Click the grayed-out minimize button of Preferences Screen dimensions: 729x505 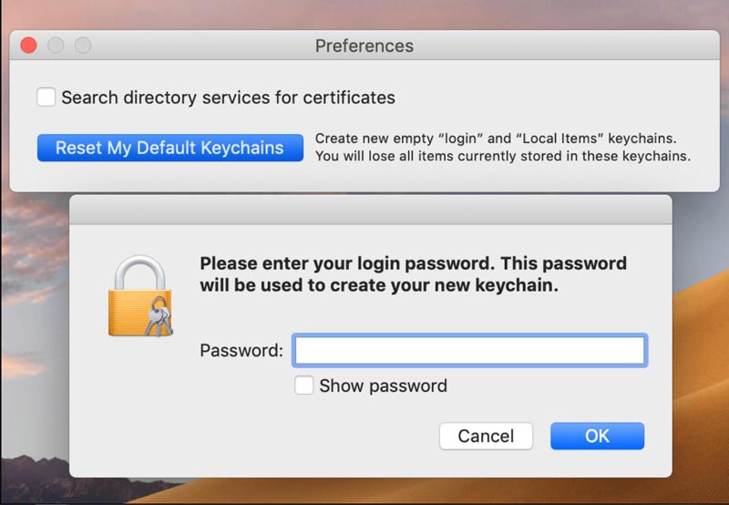[56, 46]
